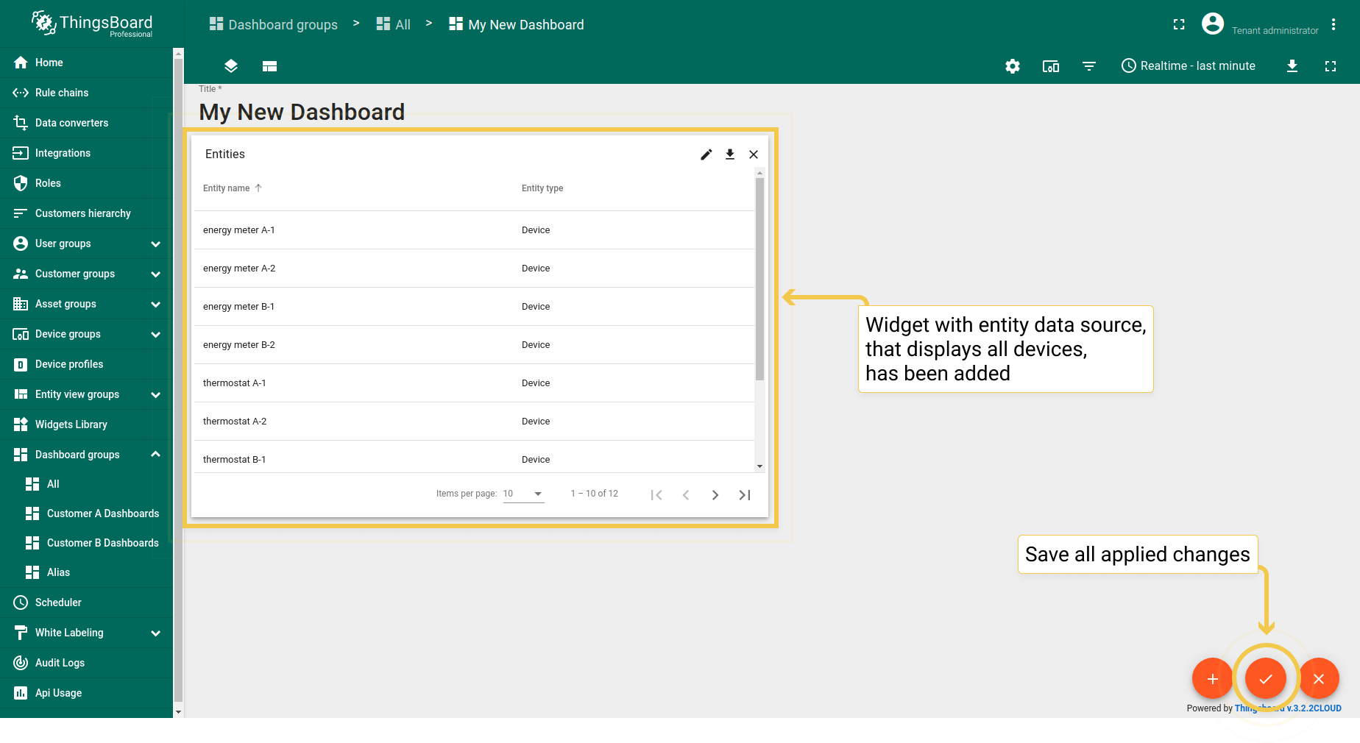Go to previous page of entities
The width and height of the screenshot is (1360, 743).
click(x=686, y=495)
